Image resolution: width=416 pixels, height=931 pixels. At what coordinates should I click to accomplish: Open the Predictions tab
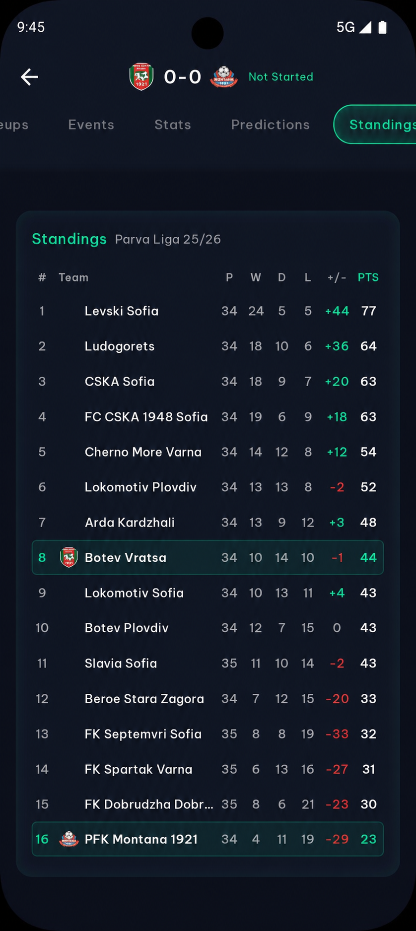tap(271, 125)
